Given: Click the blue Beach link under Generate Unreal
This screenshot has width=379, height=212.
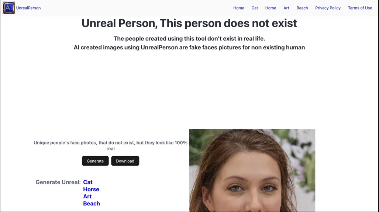Looking at the screenshot, I should (92, 204).
